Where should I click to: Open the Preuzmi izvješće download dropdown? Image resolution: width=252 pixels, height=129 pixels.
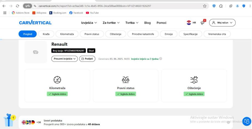pos(64,59)
